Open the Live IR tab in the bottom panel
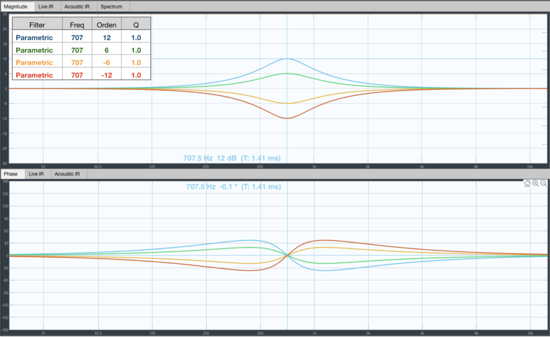Screen dimensions: 550x337 (36, 174)
